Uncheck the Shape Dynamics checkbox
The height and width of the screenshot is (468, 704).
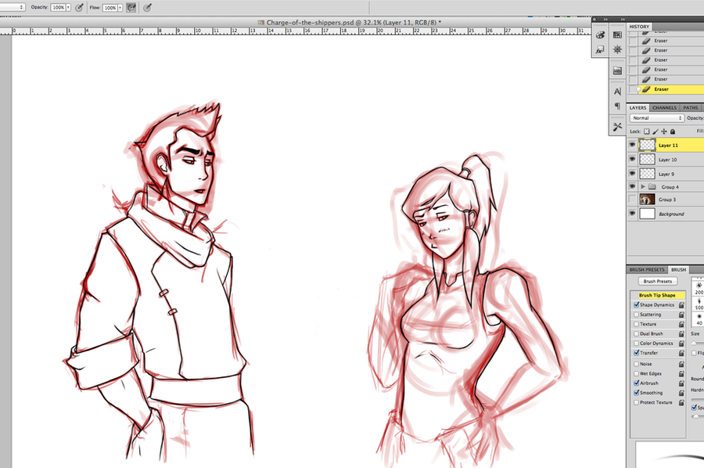coord(636,304)
